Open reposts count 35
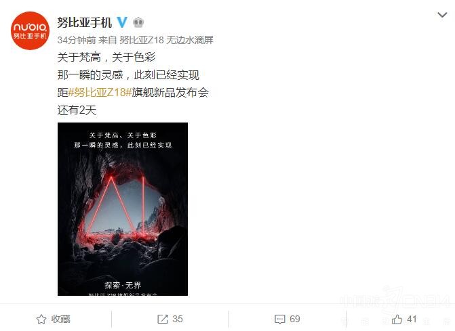Viewport: 455px width, 331px height. [178, 319]
